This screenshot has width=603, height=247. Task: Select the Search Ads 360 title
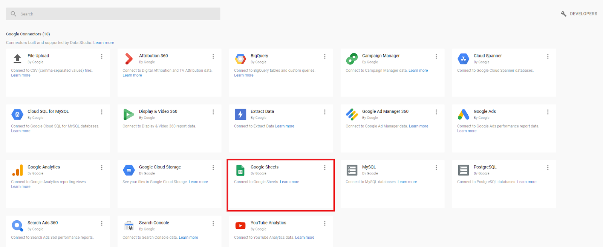click(x=43, y=223)
